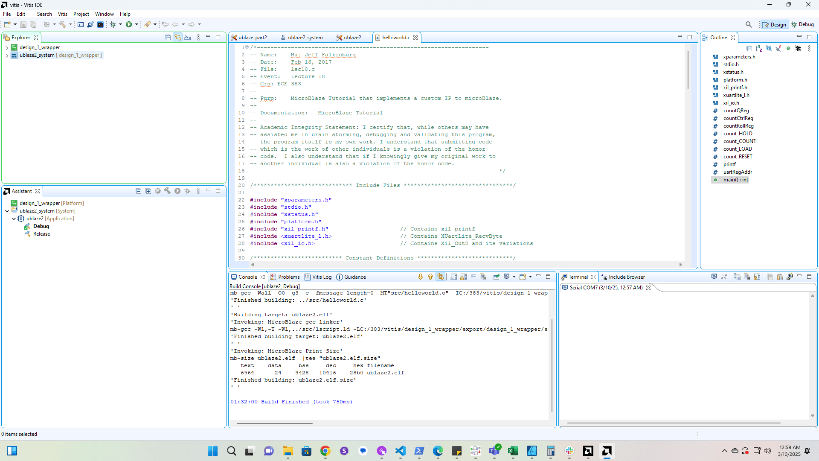This screenshot has width=819, height=461.
Task: Switch to the ublaze2_system editor tab
Action: coord(305,38)
